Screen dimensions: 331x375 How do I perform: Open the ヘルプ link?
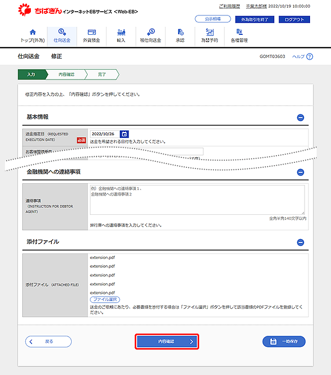point(298,56)
